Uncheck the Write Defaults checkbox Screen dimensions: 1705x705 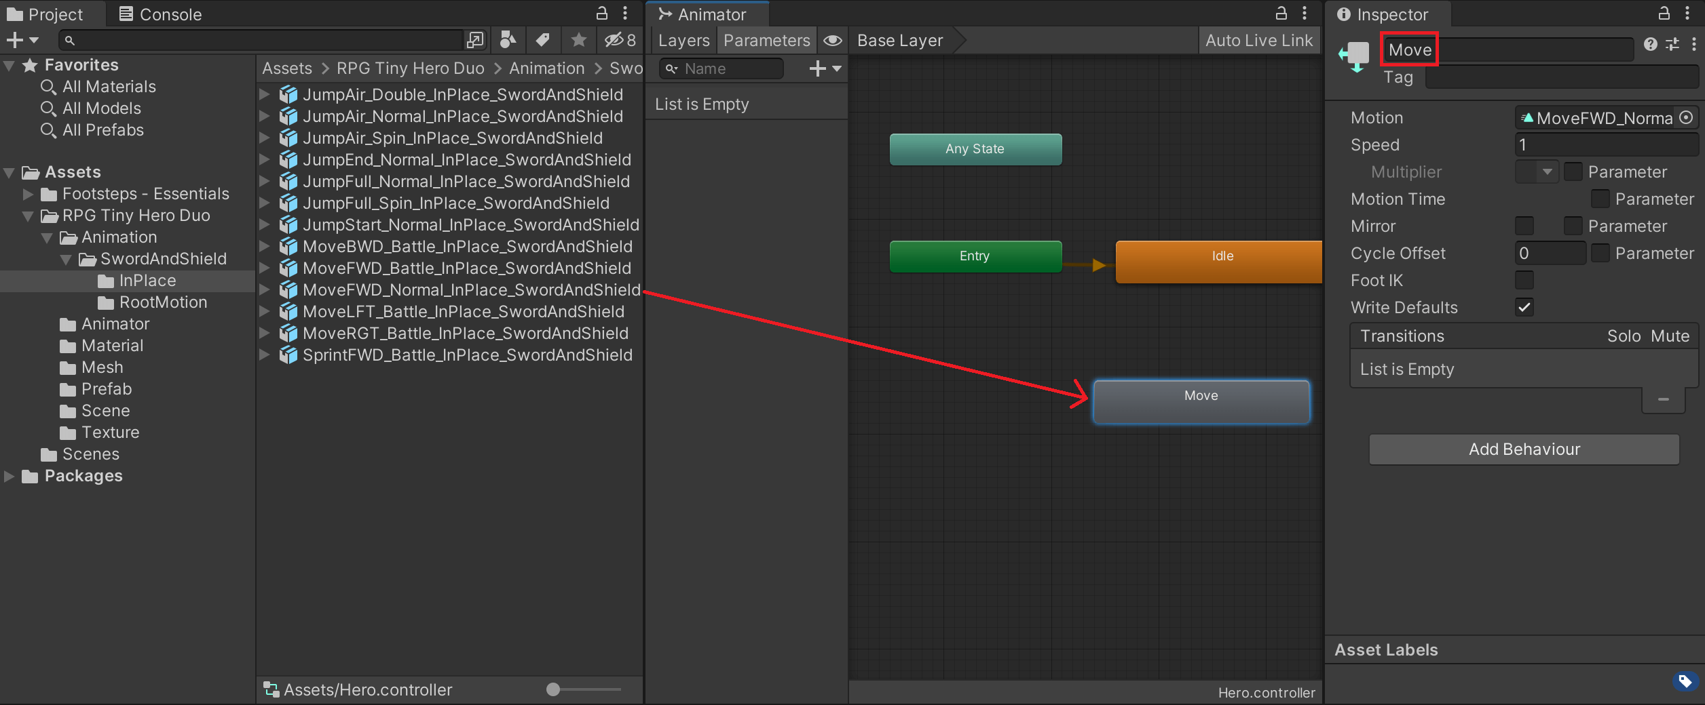pos(1524,307)
